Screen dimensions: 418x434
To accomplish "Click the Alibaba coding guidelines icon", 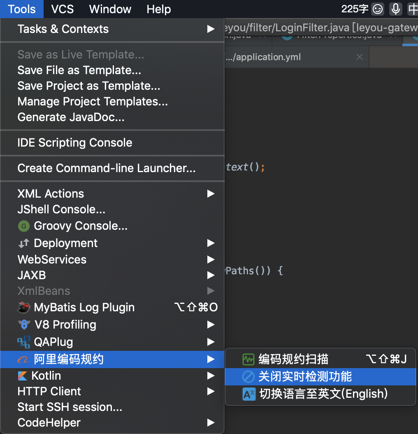I will [x=23, y=359].
